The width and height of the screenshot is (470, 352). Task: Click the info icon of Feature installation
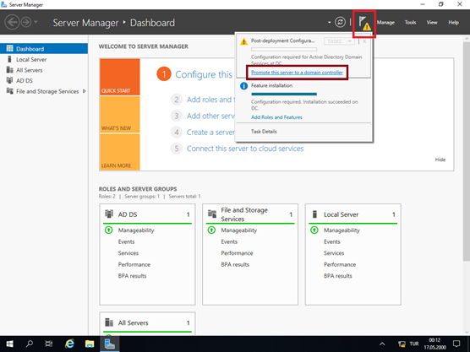point(243,86)
